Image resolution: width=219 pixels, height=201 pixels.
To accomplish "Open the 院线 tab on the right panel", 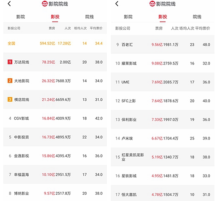I will pos(197,17).
